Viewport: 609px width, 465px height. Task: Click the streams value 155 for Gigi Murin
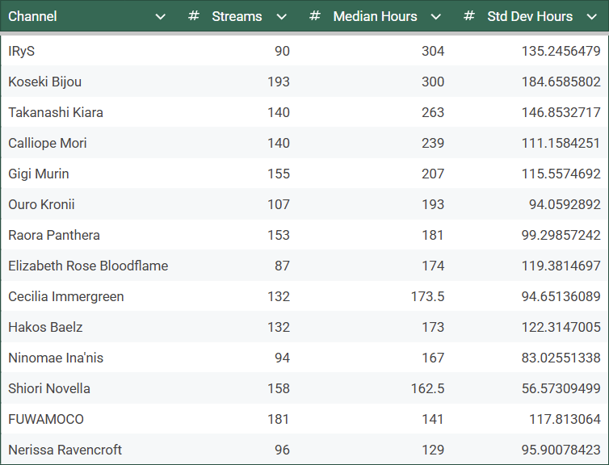pos(279,174)
